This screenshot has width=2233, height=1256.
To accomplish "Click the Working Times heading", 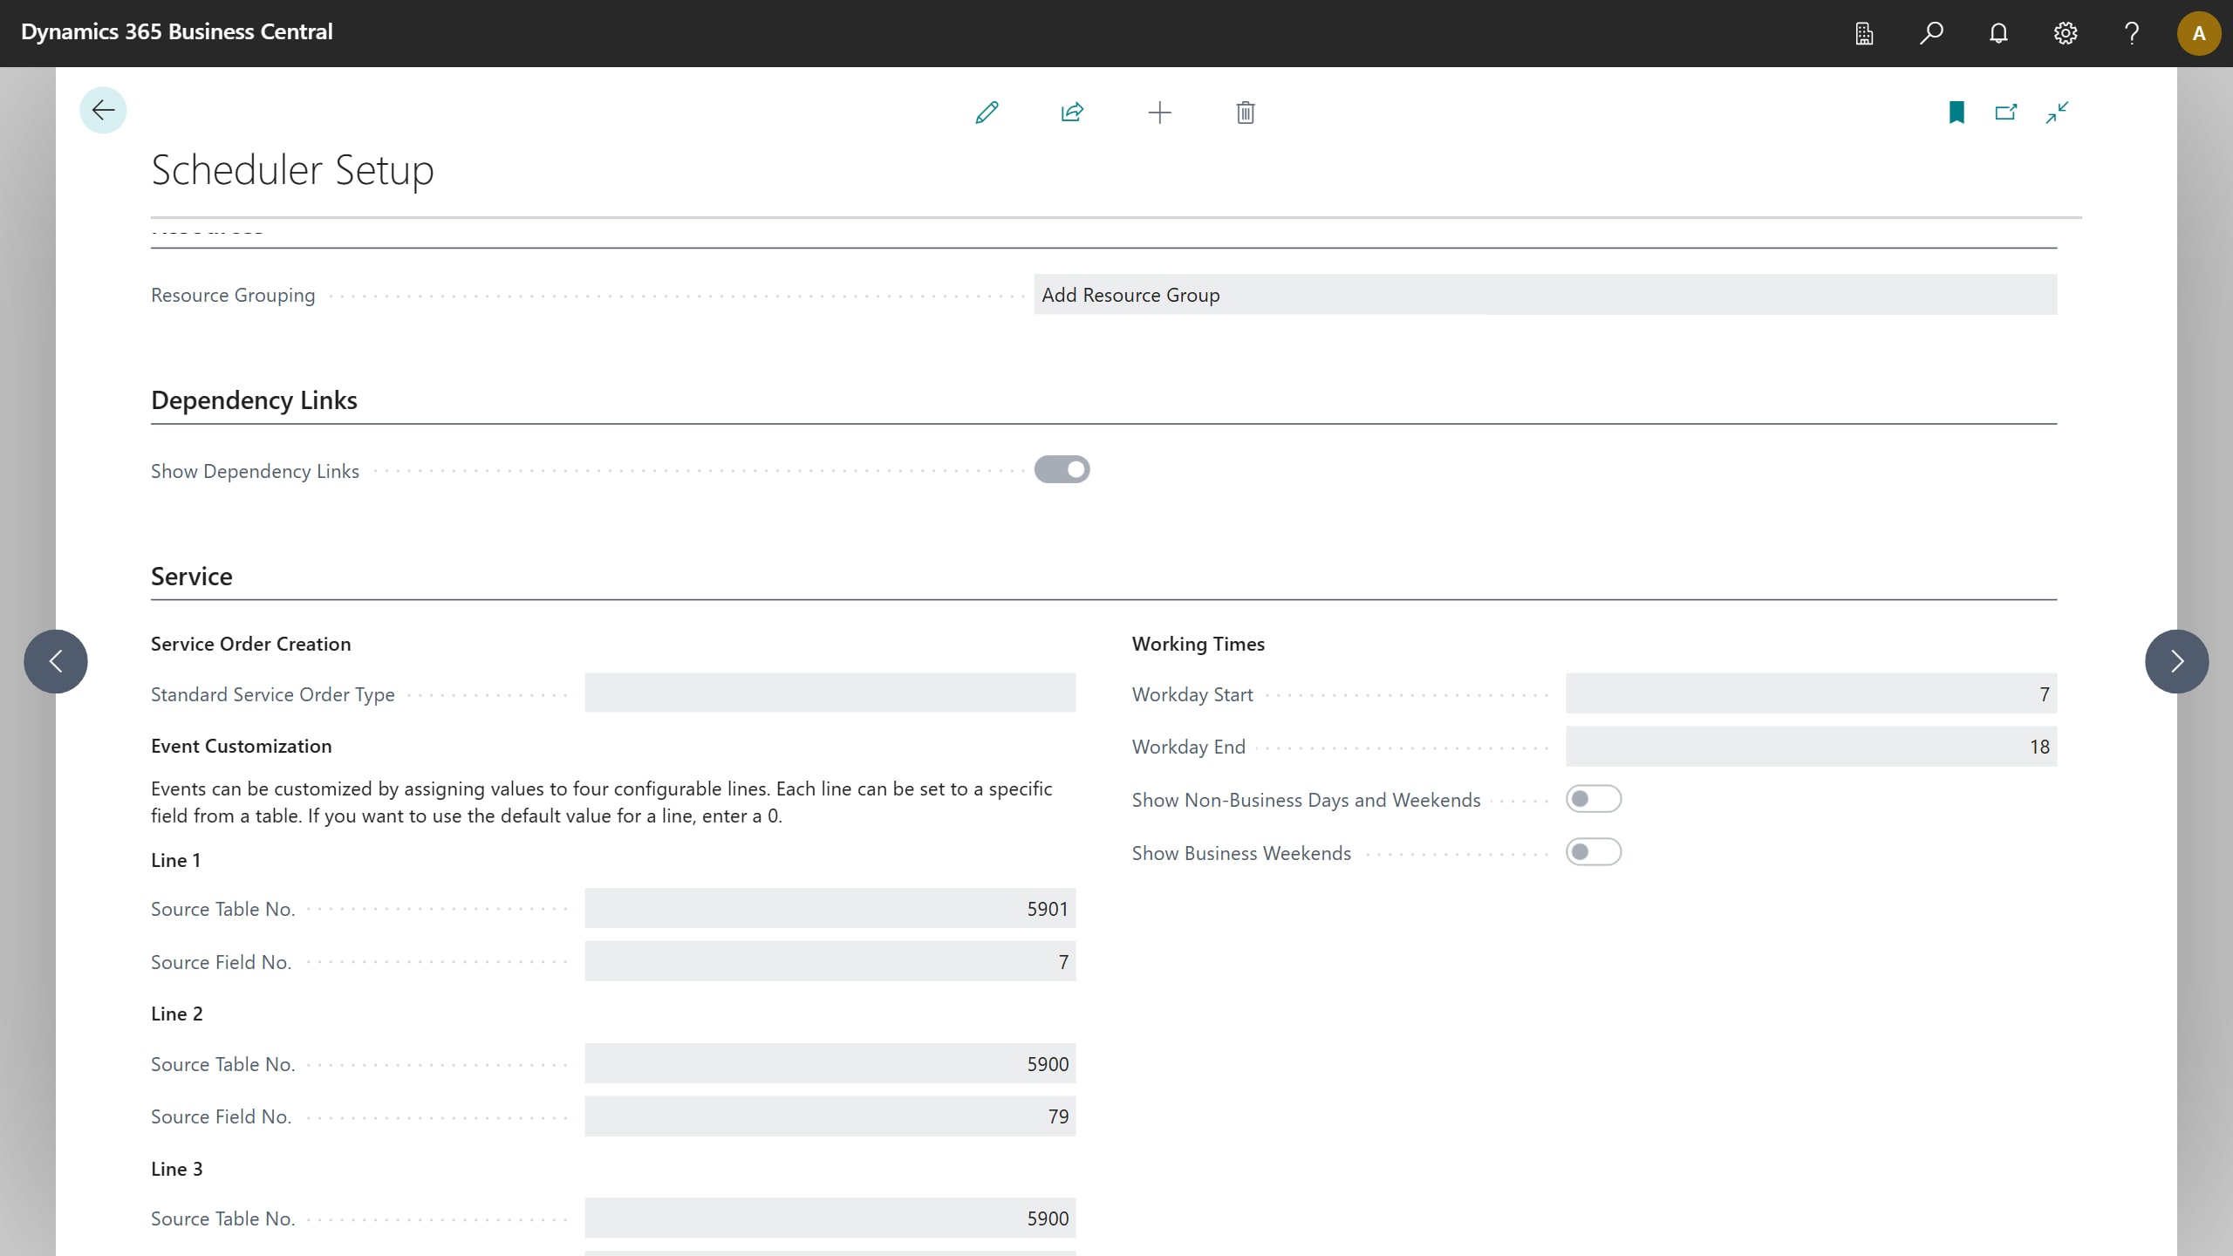I will 1198,644.
